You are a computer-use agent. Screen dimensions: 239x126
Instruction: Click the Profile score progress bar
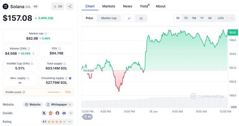coord(55,92)
